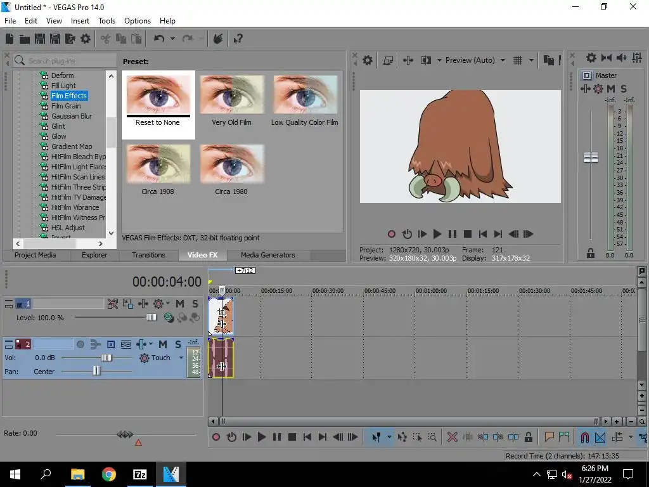Adjust the video track Level slider

point(151,318)
